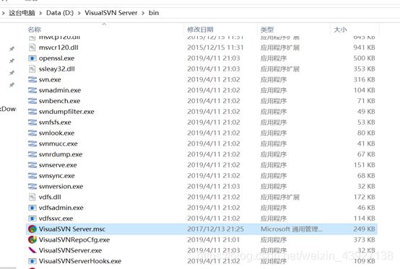Navigate to Data (D:) in the breadcrumb
This screenshot has height=269, width=400.
tap(60, 13)
